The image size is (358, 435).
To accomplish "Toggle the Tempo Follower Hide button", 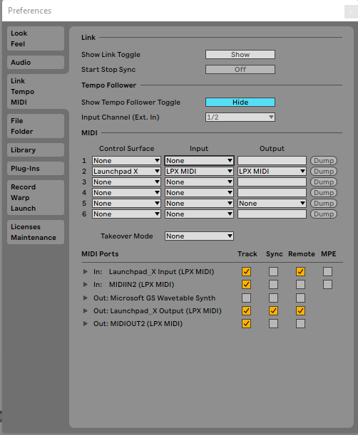I will tap(240, 102).
